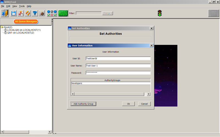Click the QM1 queue manager gear icon
The image size is (220, 137).
[5, 33]
